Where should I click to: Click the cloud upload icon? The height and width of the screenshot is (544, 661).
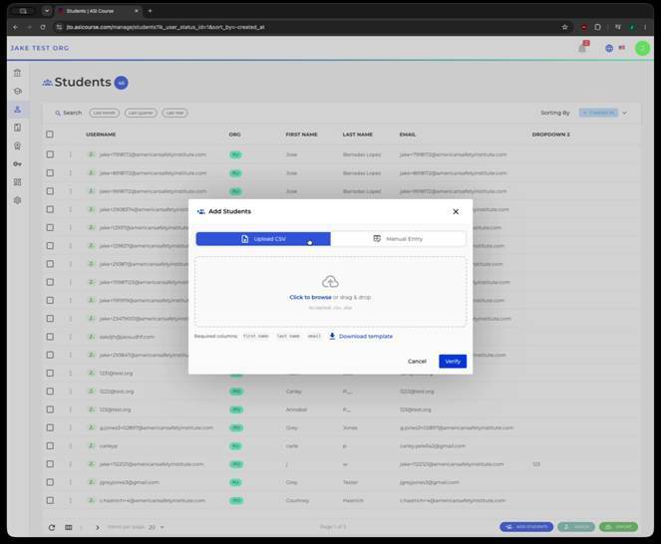tap(330, 282)
